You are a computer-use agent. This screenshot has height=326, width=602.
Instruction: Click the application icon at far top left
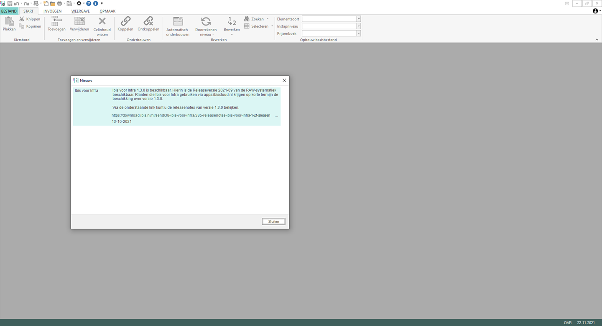point(3,3)
